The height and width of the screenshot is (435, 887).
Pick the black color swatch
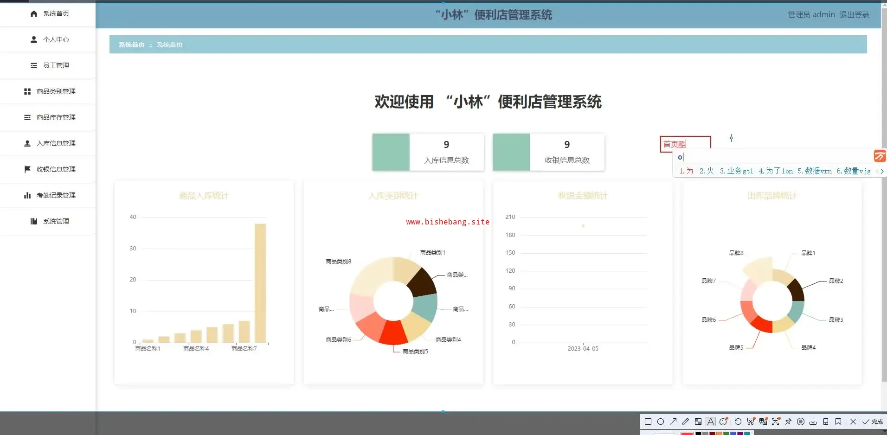[698, 433]
